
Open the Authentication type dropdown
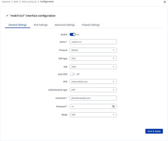click(x=93, y=90)
